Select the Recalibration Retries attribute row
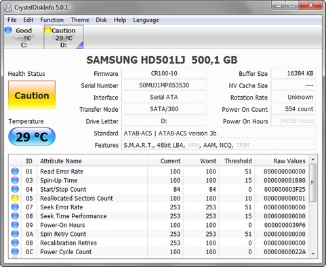 coord(159,243)
